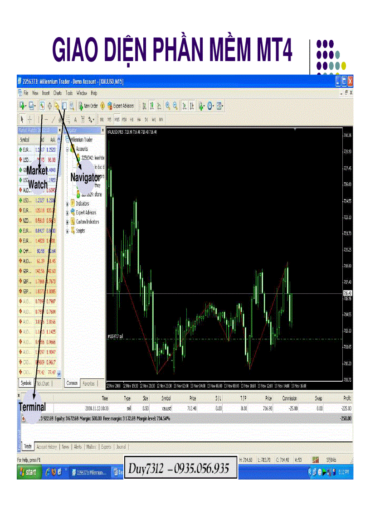Switch chart to H4 timeframe

pyautogui.click(x=138, y=119)
